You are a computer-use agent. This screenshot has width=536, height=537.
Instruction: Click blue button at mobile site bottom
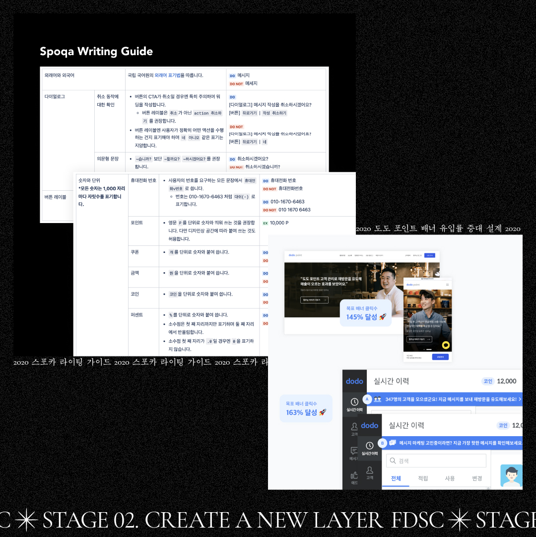point(440,357)
